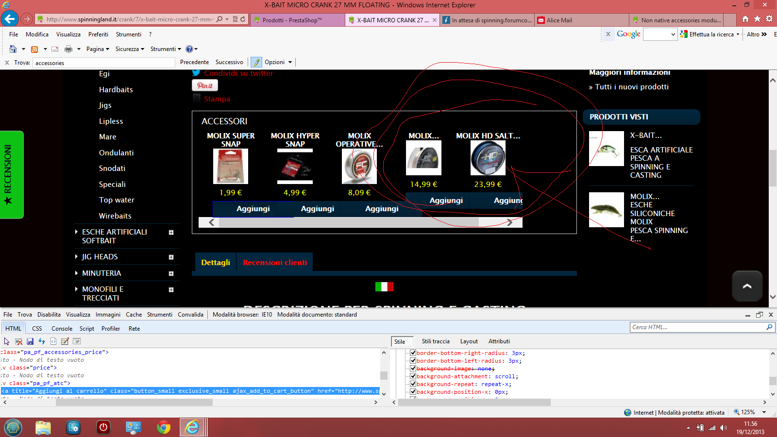Expand the JIG HEADS category

(171, 257)
